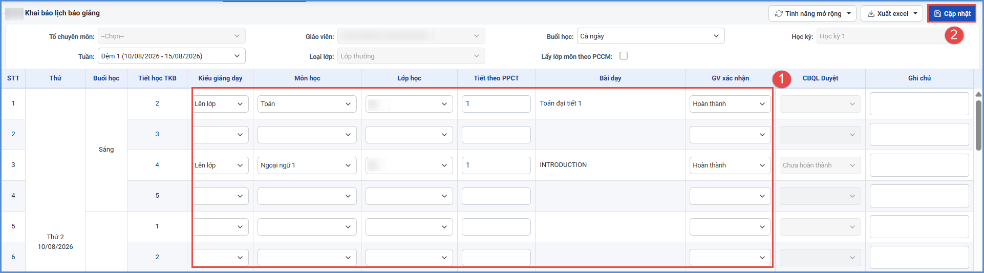Click the GV xác nhận column header
This screenshot has height=273, width=984.
pyautogui.click(x=730, y=78)
